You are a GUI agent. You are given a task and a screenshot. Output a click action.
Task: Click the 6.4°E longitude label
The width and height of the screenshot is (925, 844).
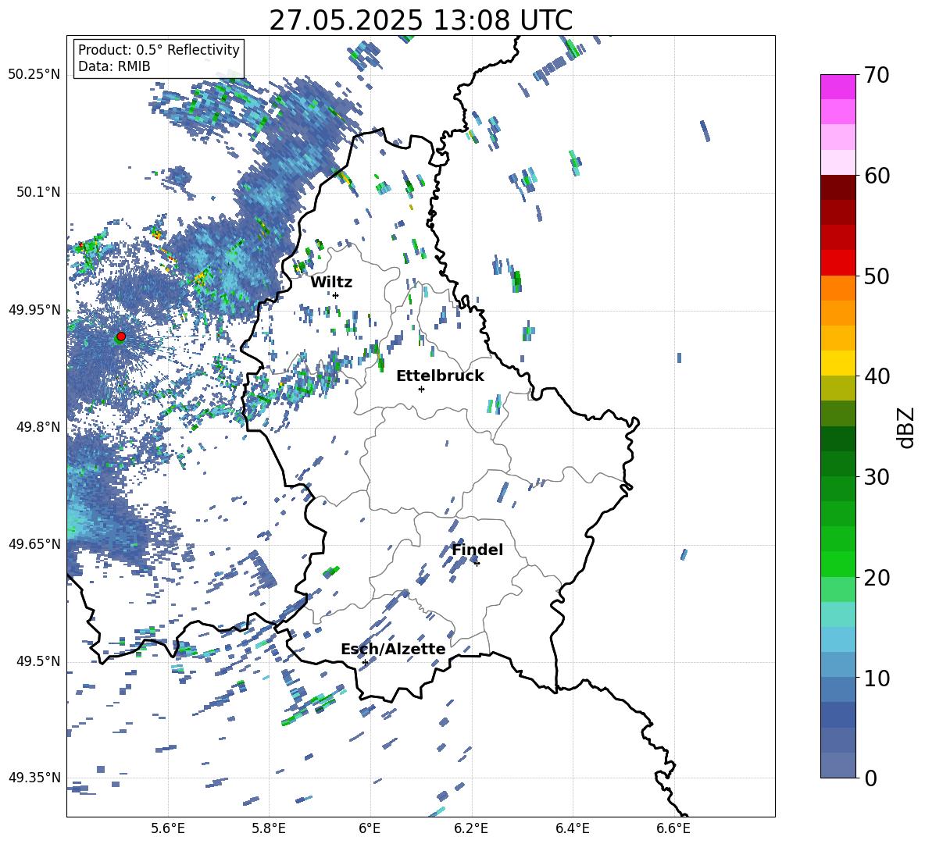point(572,829)
